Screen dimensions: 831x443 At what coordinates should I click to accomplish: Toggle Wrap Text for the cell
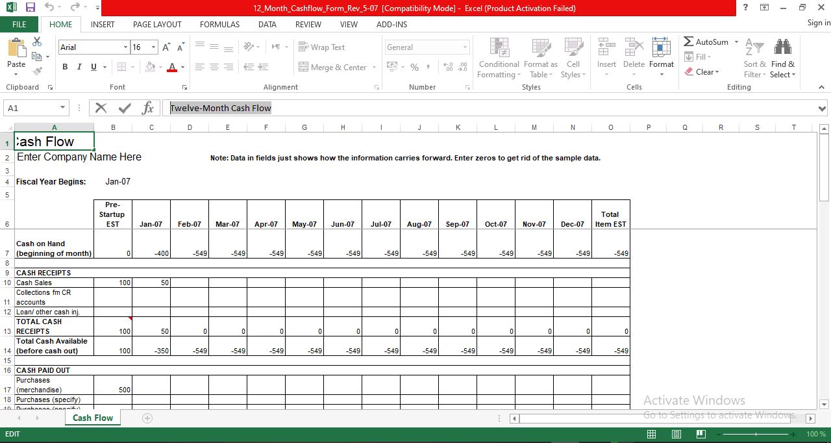(323, 47)
